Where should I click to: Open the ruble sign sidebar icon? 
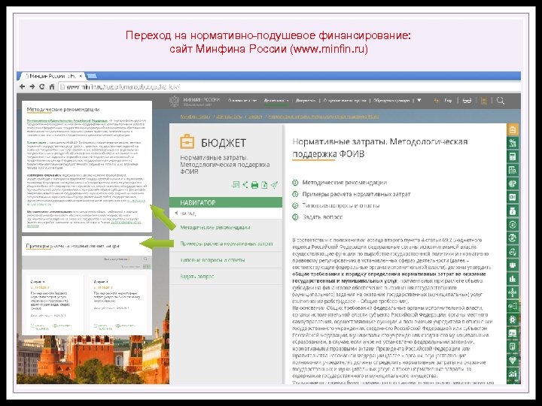click(x=513, y=183)
